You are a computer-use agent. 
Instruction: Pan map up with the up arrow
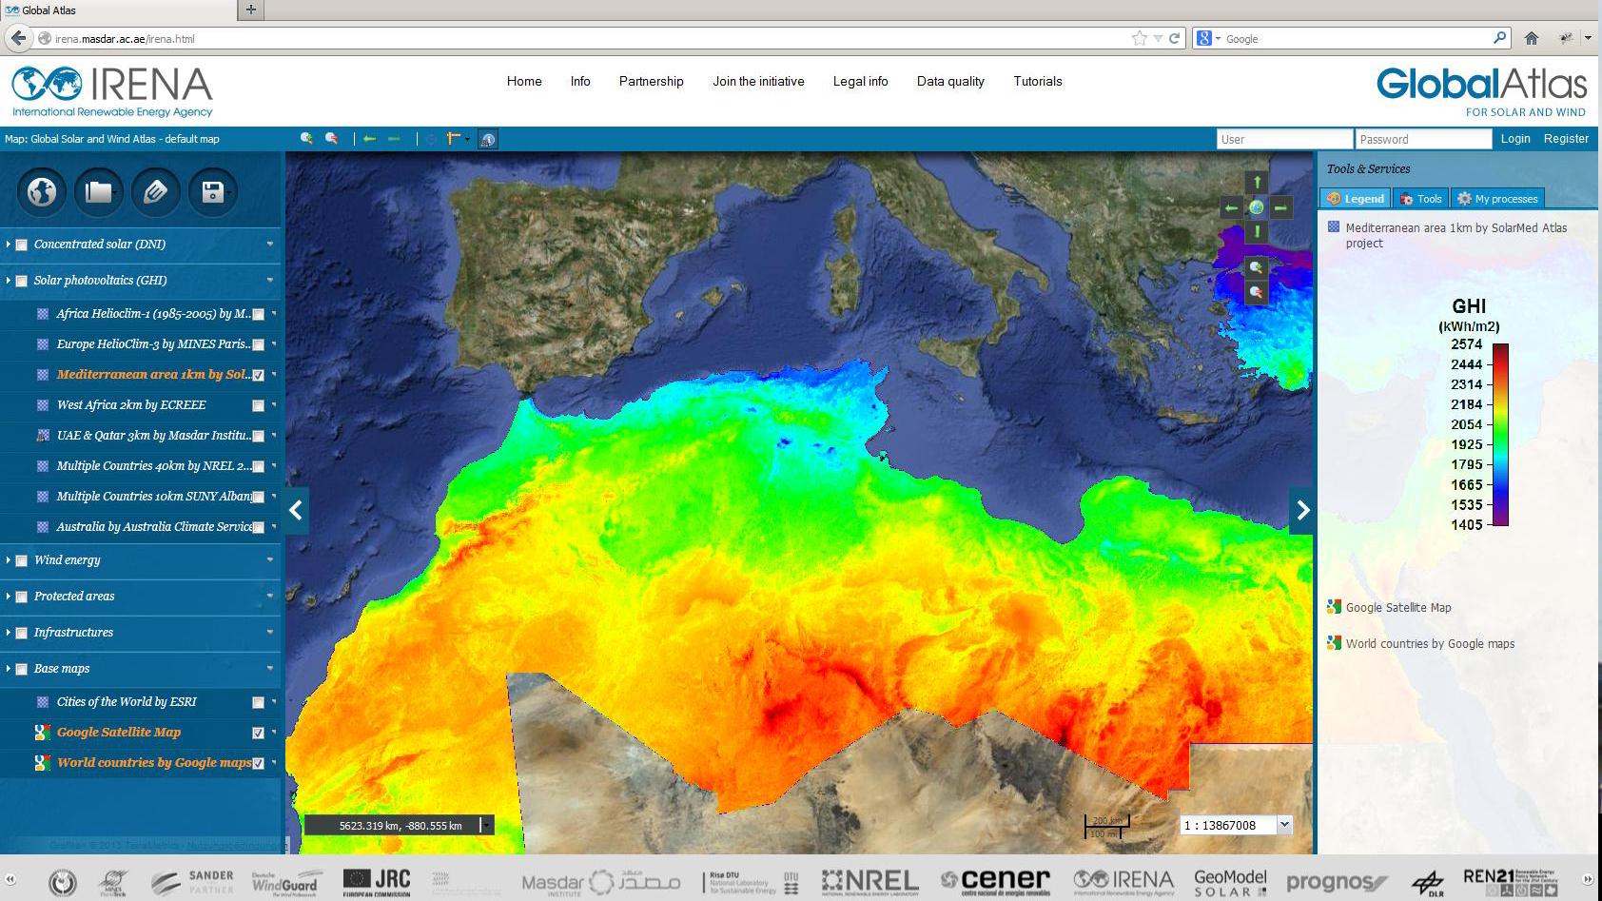click(1257, 182)
